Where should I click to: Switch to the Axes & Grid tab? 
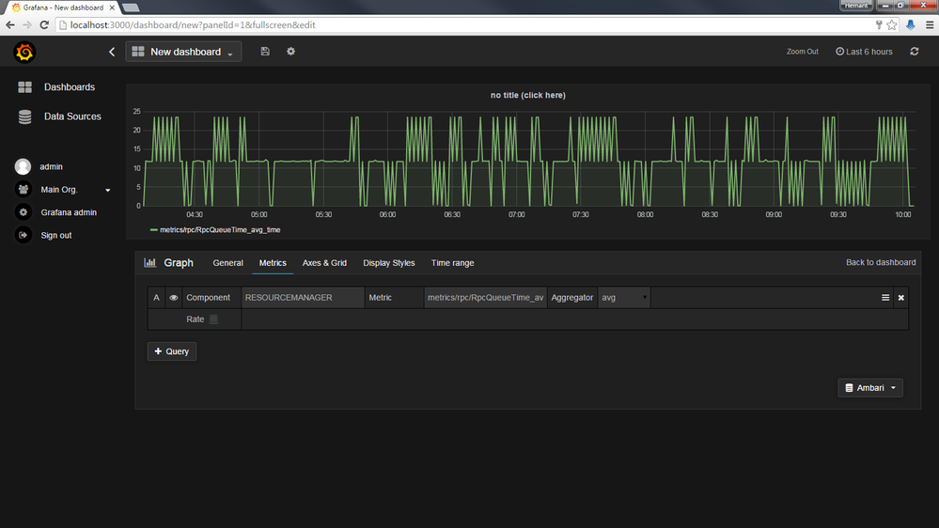coord(324,263)
